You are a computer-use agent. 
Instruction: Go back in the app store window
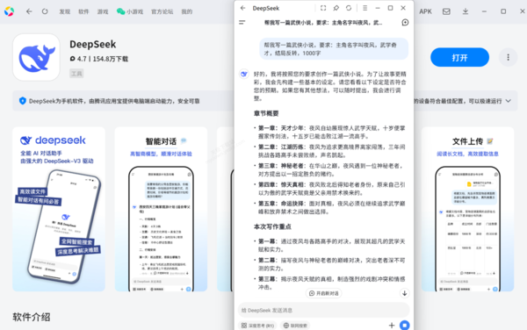click(x=29, y=11)
